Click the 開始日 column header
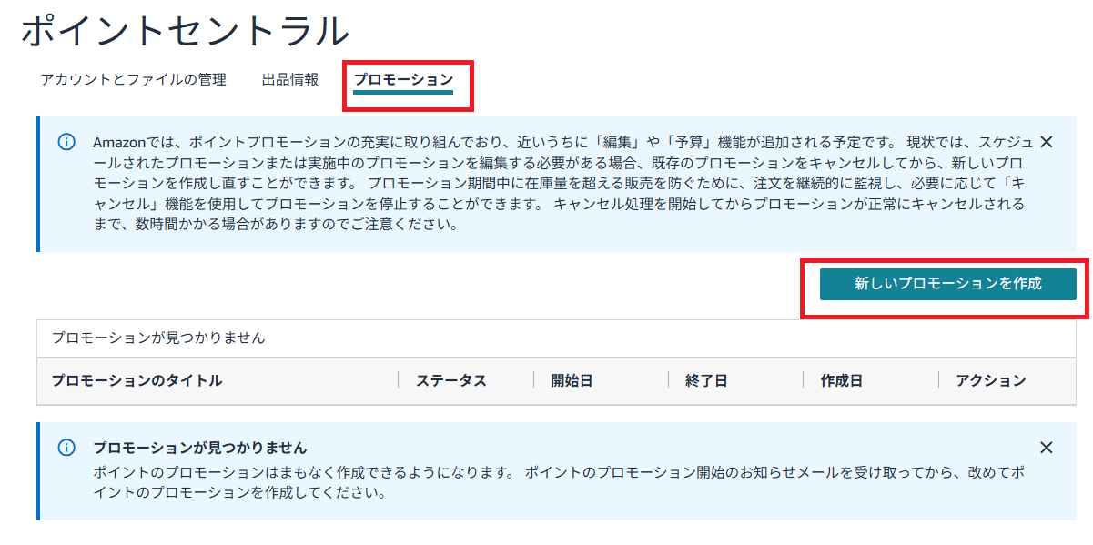 coord(572,380)
